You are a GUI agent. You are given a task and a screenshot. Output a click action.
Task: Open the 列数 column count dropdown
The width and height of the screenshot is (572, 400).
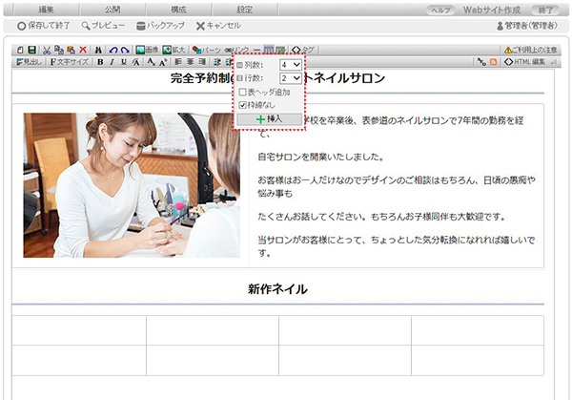pyautogui.click(x=291, y=65)
